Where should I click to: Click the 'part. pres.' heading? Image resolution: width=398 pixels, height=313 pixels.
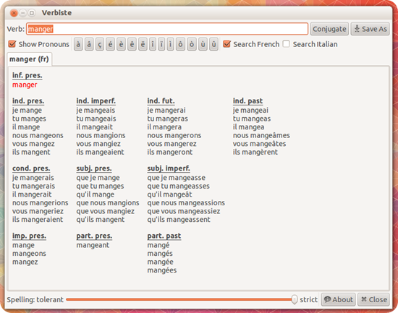94,236
